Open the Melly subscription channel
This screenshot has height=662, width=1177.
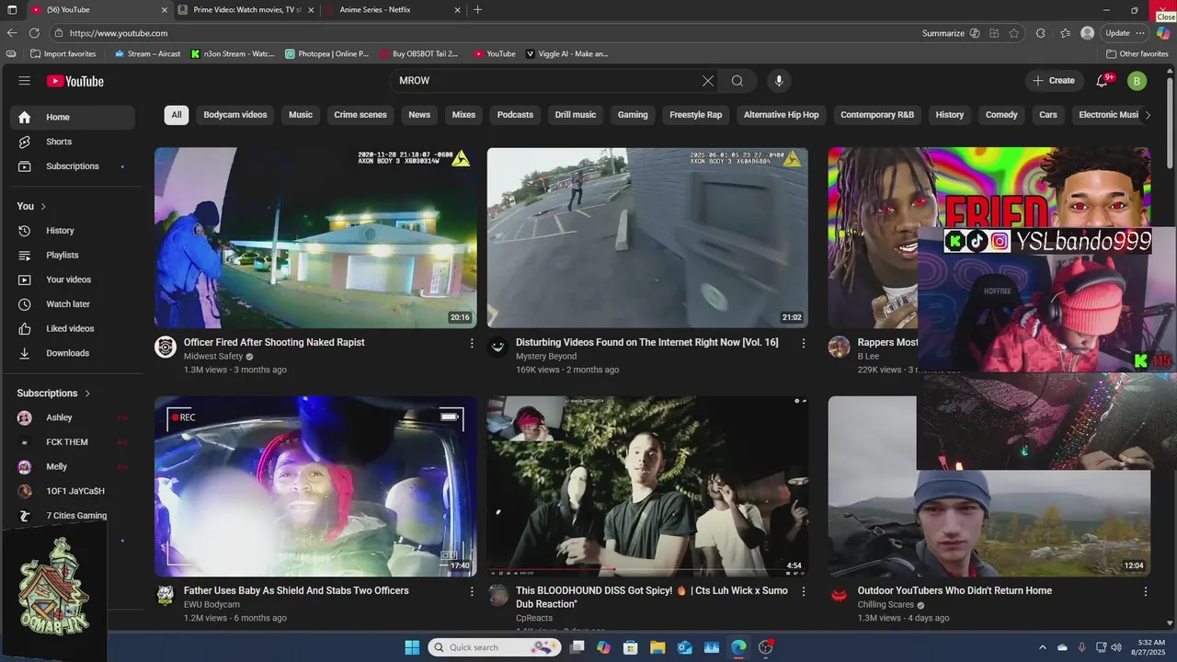click(72, 467)
